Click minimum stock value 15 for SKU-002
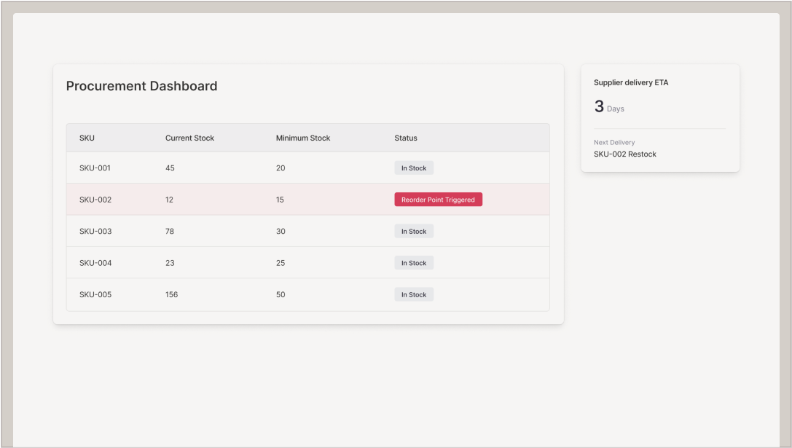792x448 pixels. (280, 200)
